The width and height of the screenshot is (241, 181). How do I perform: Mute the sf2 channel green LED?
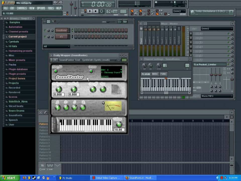[45, 37]
